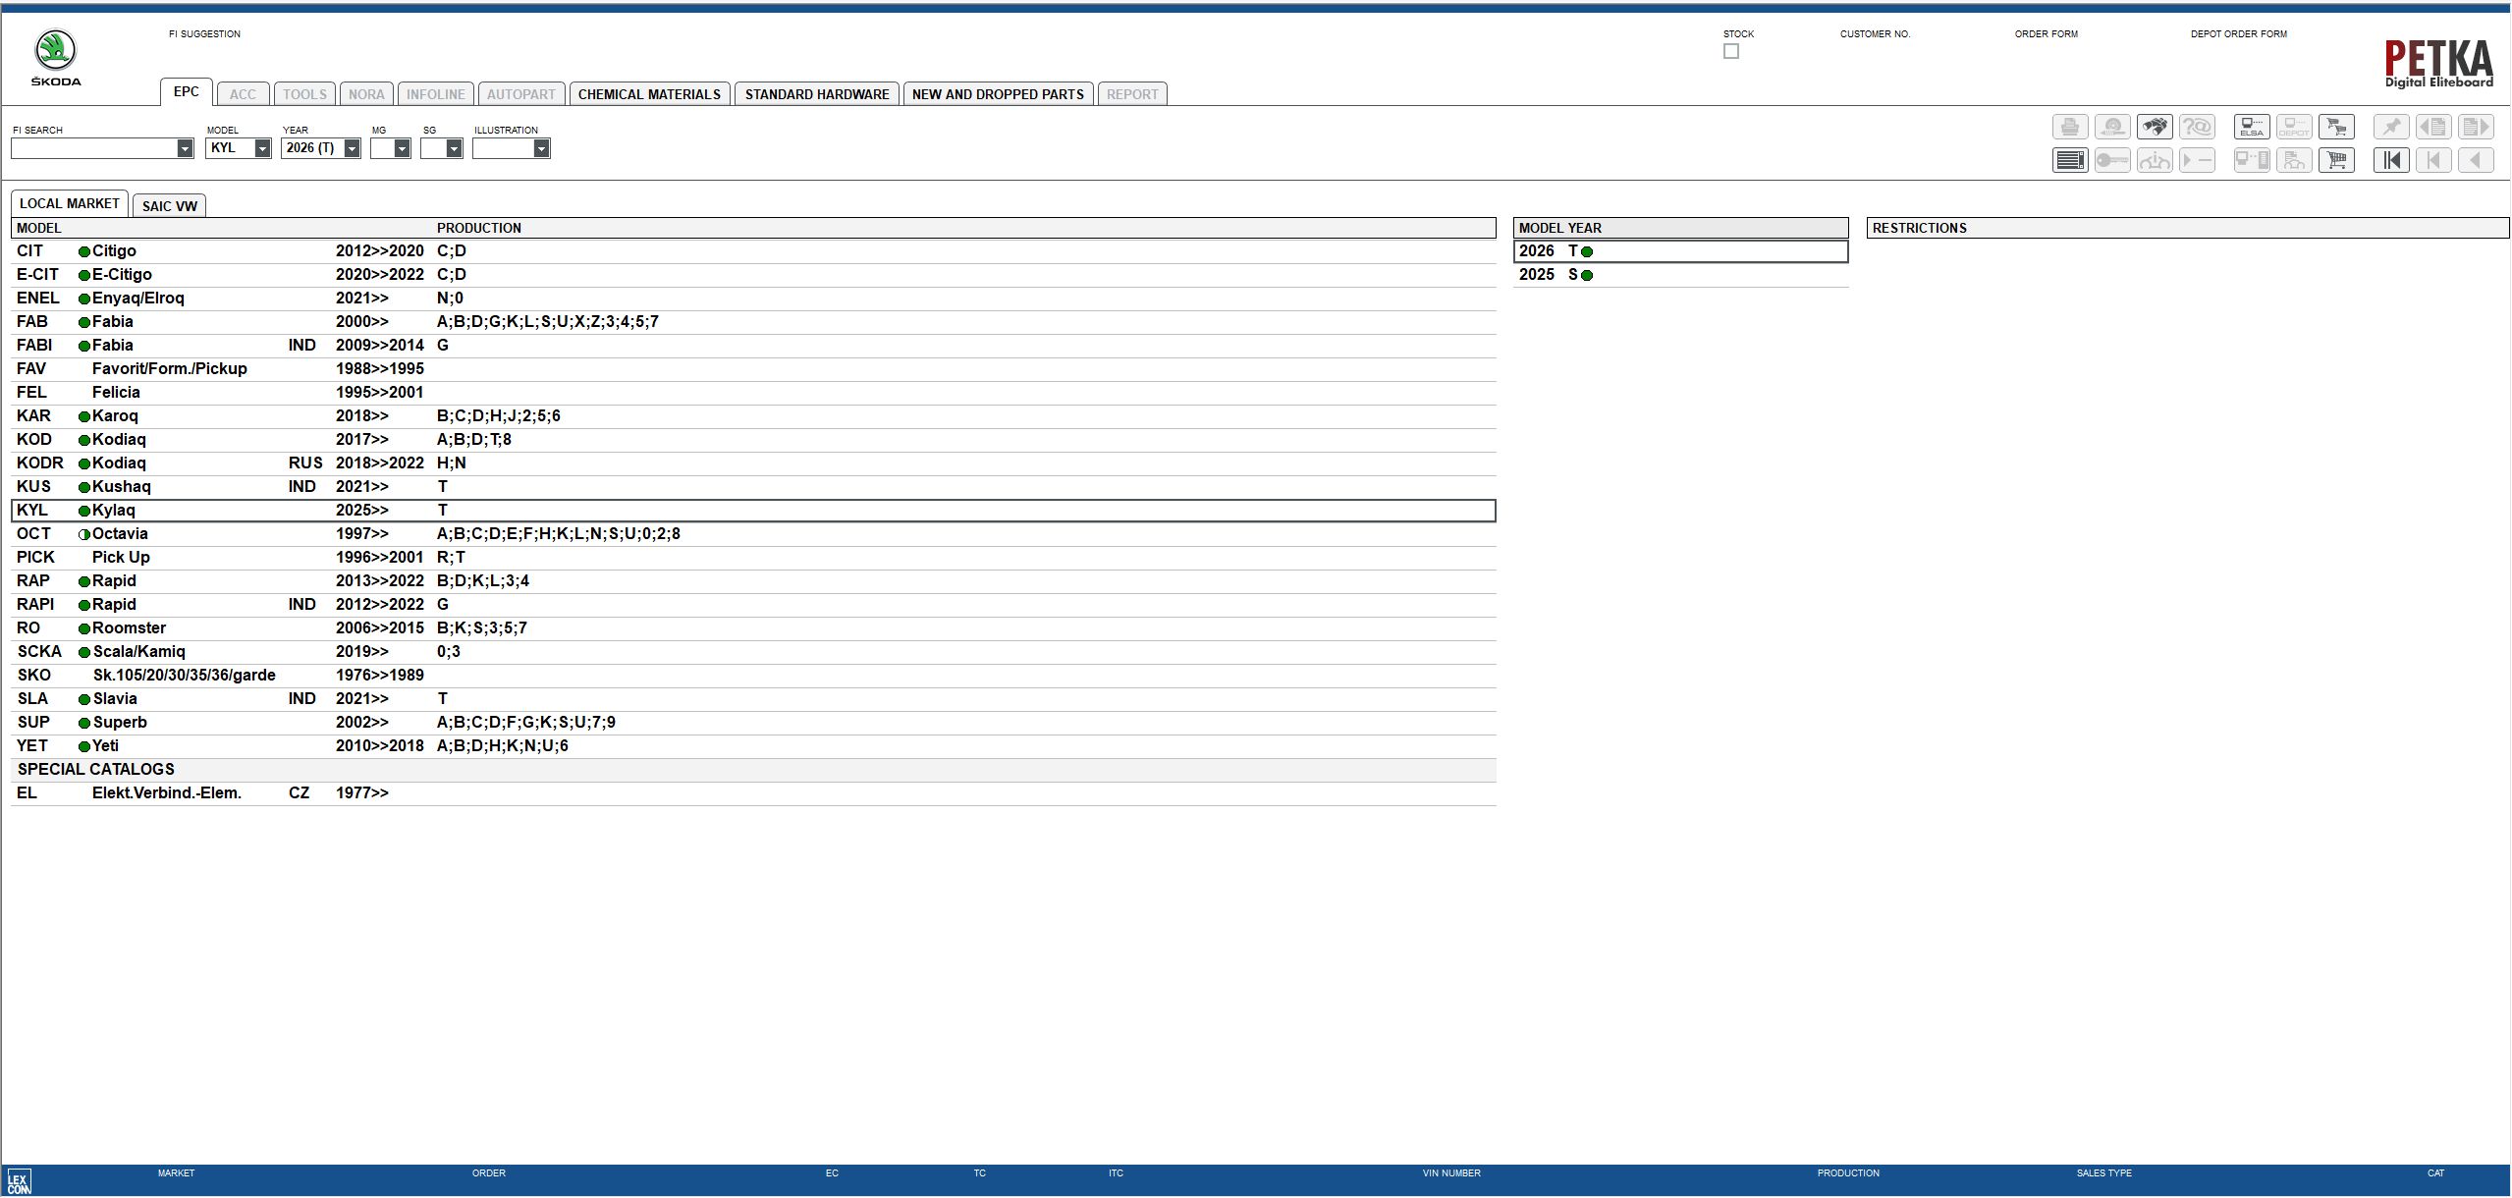Screen dimensions: 2512x1198
Task: Select the Kushaq IND model row
Action: click(753, 487)
